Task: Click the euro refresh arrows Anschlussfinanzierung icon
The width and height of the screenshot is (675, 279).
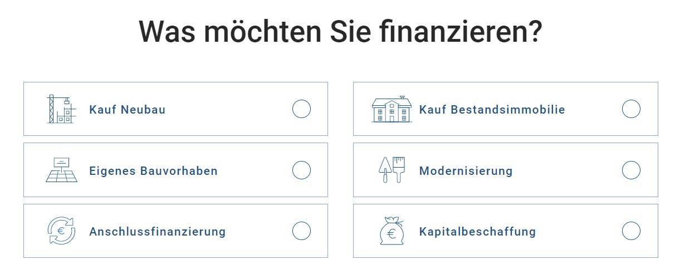Action: point(61,231)
